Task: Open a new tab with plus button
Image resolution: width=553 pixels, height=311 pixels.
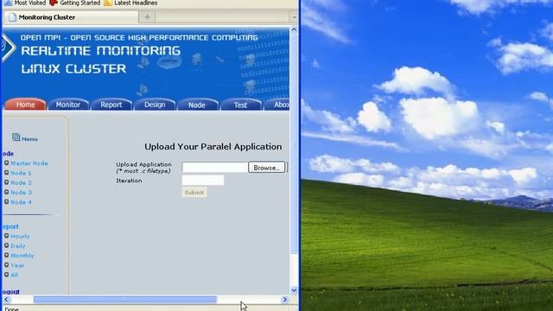Action: pos(148,17)
